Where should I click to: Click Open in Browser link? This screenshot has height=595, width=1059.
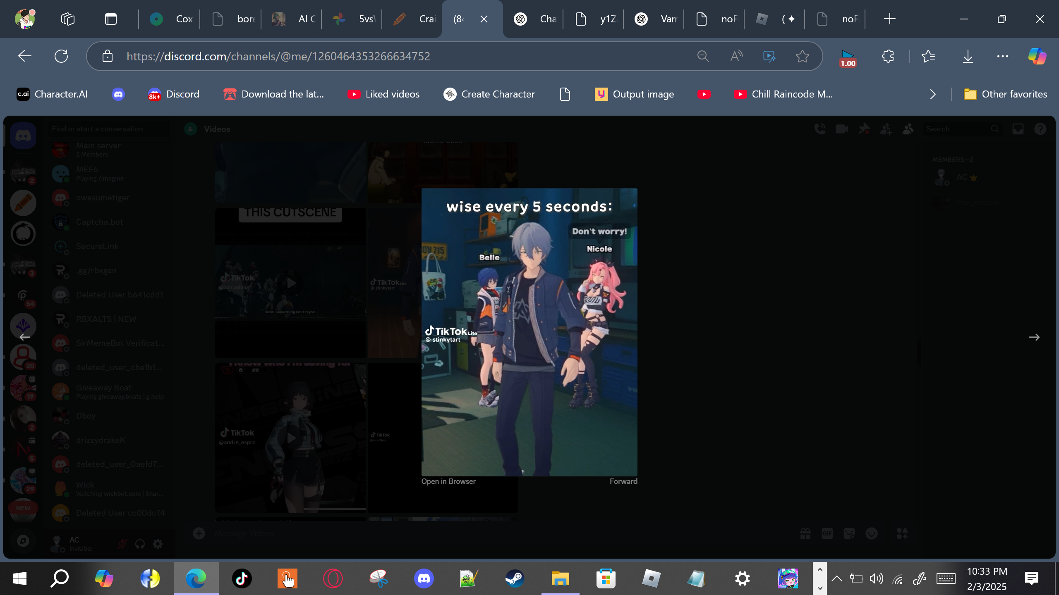(x=448, y=481)
